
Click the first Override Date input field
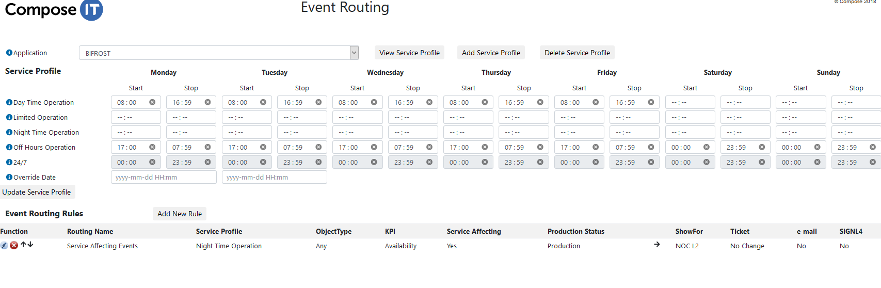coord(164,177)
